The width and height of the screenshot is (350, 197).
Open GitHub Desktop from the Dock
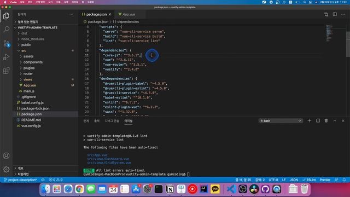point(265,189)
